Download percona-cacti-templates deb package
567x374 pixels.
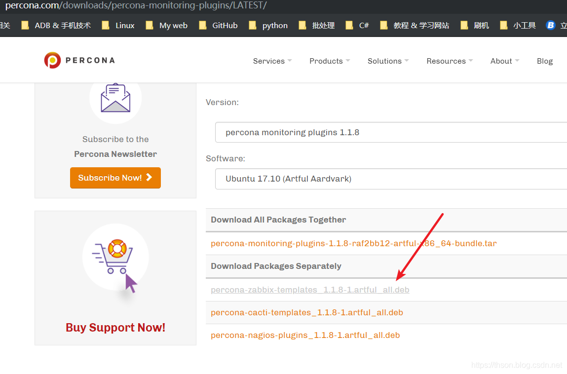[x=306, y=312]
